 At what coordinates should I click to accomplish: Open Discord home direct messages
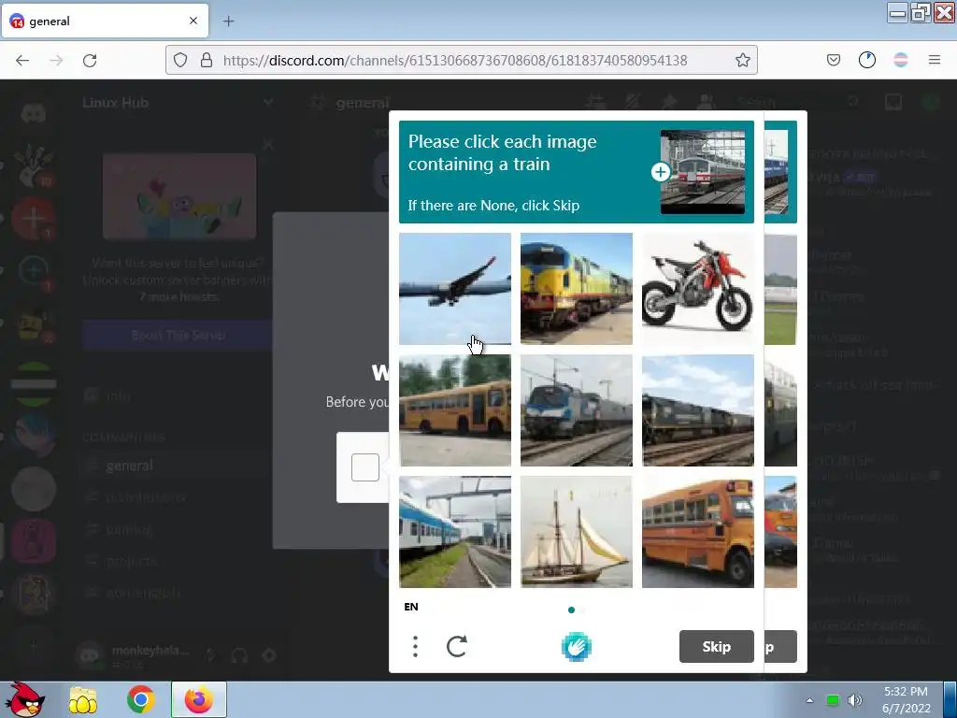(34, 113)
